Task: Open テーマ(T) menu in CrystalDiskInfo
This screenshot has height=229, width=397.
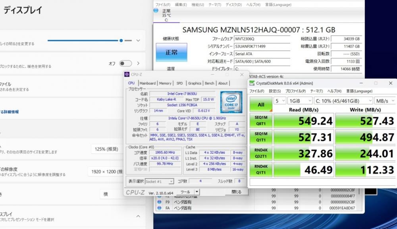Action: tap(215, 4)
